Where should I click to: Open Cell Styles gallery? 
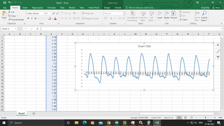coord(151,16)
